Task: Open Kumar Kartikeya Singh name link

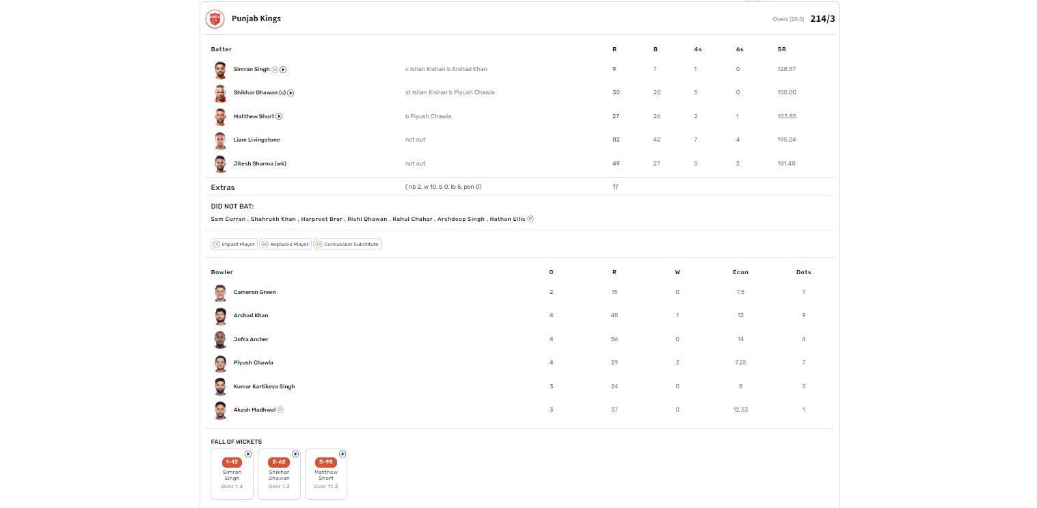Action: pyautogui.click(x=264, y=386)
